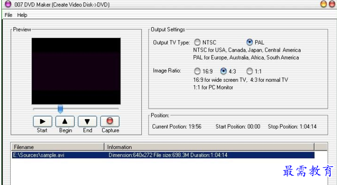Click Current Postion: 19:56 text
The height and width of the screenshot is (185, 337).
tap(177, 127)
